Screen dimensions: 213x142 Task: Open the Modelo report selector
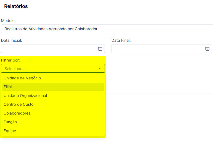(x=107, y=29)
